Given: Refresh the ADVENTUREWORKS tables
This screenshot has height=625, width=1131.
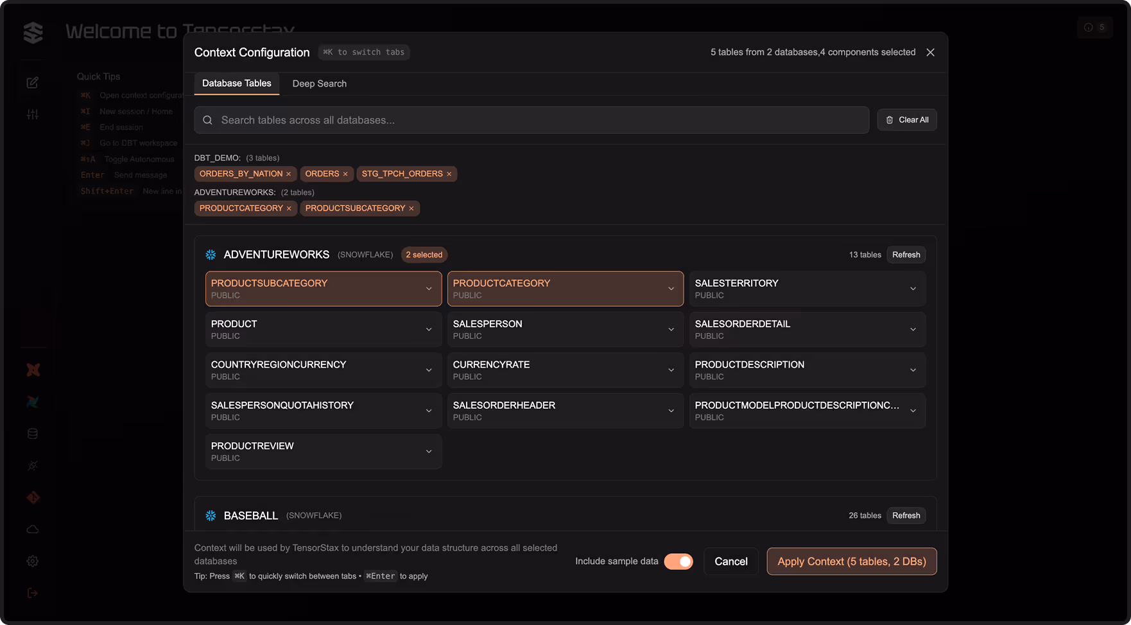Looking at the screenshot, I should click(x=906, y=255).
